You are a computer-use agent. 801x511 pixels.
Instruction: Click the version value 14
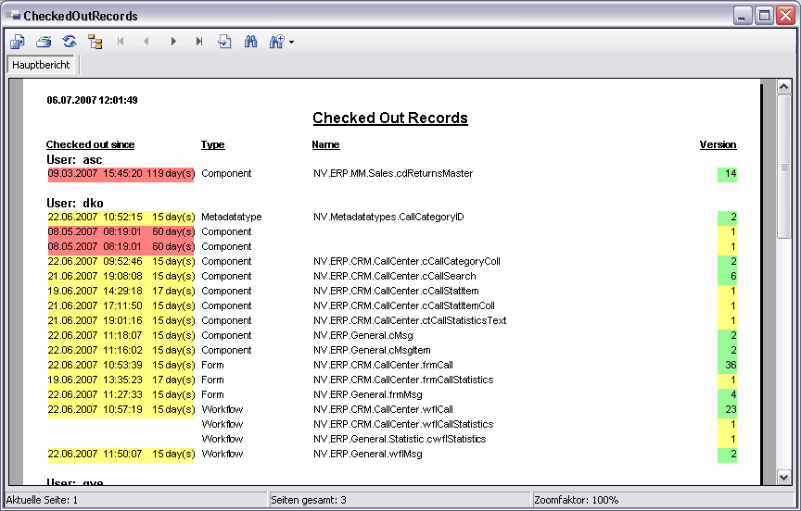pos(731,173)
